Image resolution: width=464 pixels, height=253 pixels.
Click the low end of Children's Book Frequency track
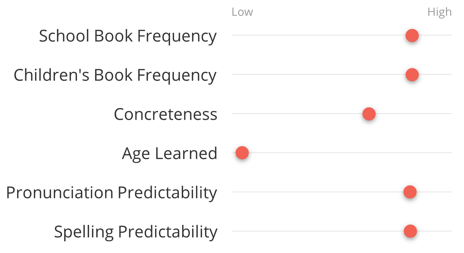(x=234, y=74)
